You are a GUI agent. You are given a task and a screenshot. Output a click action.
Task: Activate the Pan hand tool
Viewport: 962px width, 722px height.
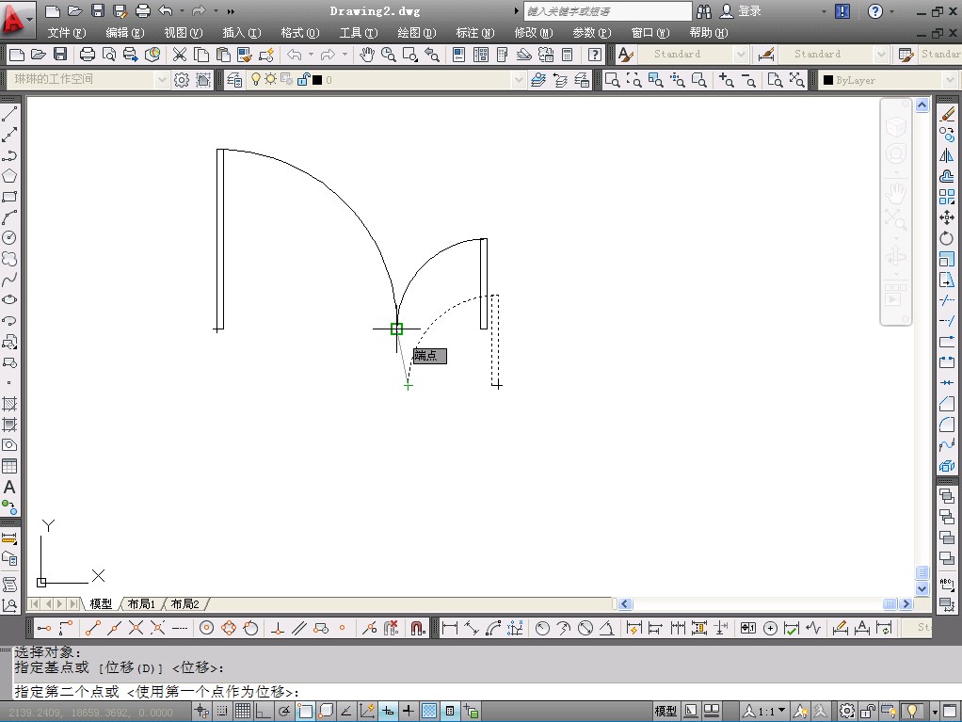click(x=366, y=55)
